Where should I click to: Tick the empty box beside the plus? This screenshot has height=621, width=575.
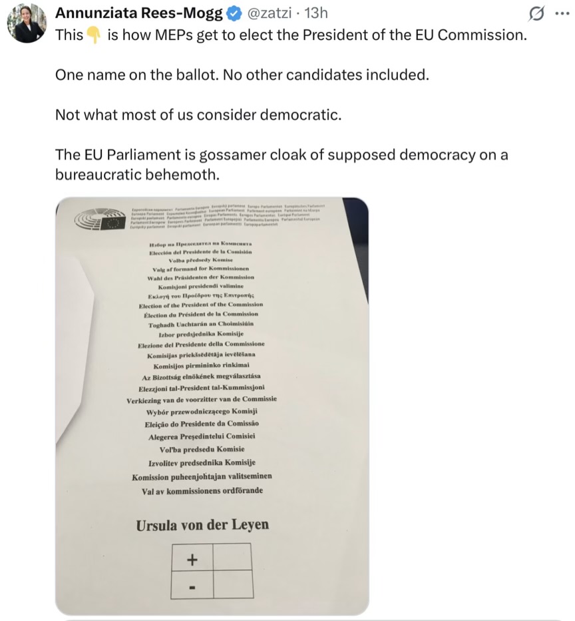pyautogui.click(x=232, y=558)
